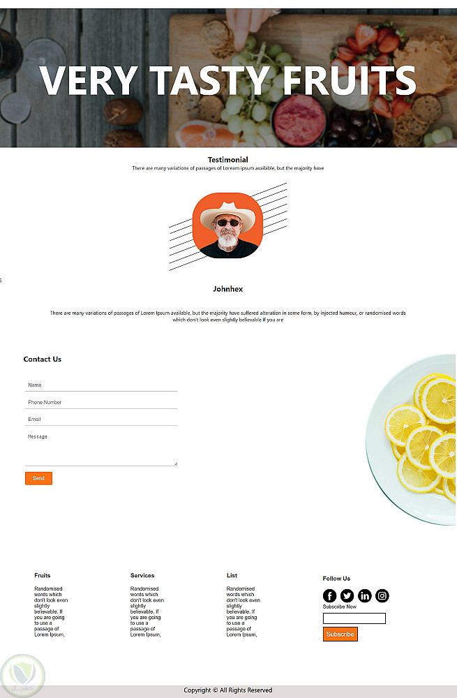Click the Services footer heading
The image size is (457, 698).
tap(142, 576)
